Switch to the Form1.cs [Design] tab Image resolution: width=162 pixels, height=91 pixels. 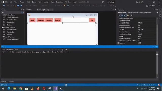coord(43,10)
